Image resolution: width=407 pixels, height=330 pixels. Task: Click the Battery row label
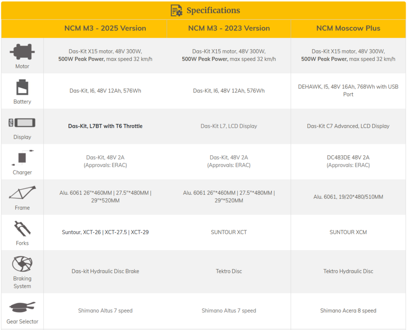point(22,101)
